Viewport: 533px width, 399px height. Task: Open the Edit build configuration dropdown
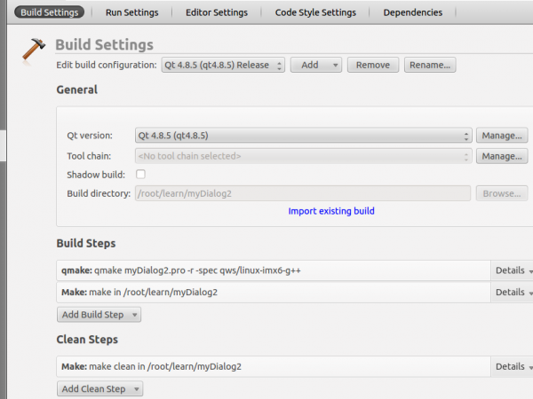223,65
